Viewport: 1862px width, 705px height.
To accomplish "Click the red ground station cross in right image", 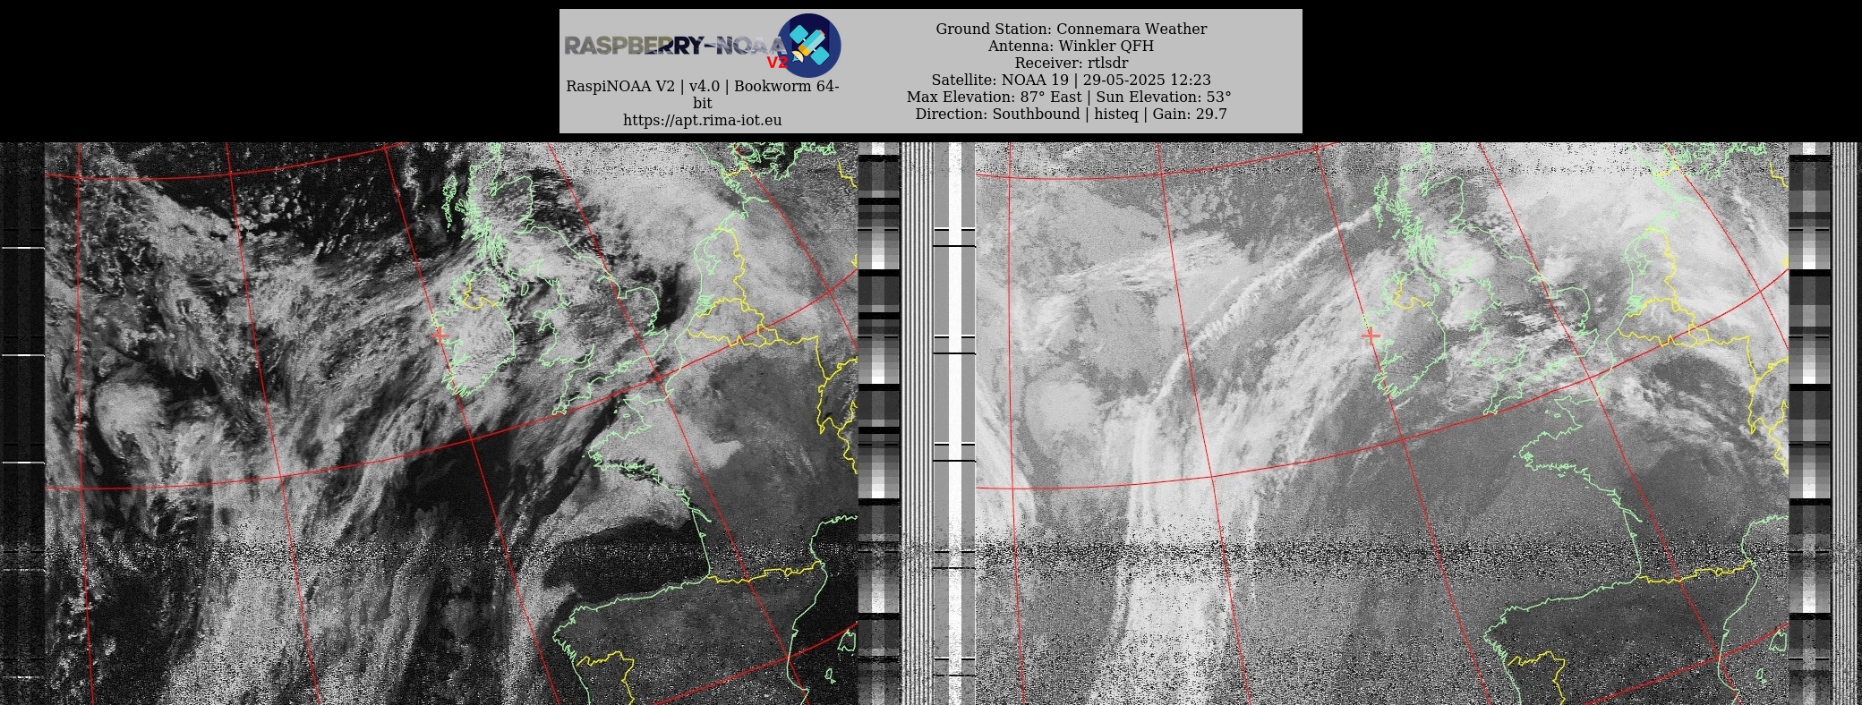I will pyautogui.click(x=1370, y=336).
